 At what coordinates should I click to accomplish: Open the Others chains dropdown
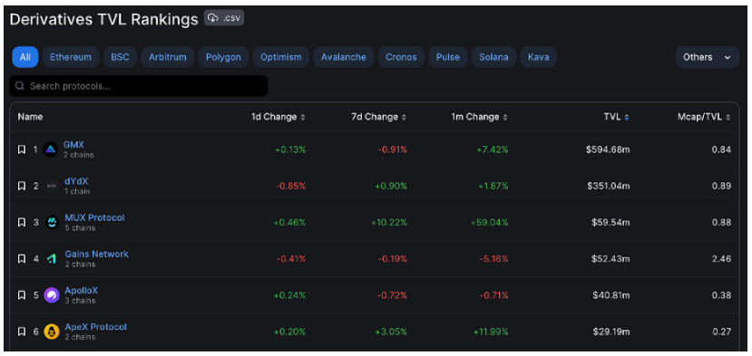pyautogui.click(x=708, y=57)
